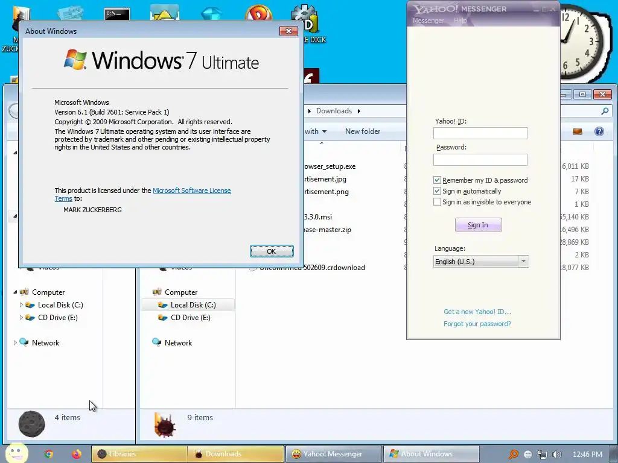Toggle Remember my ID & password checkbox
Image resolution: width=618 pixels, height=463 pixels.
[437, 180]
